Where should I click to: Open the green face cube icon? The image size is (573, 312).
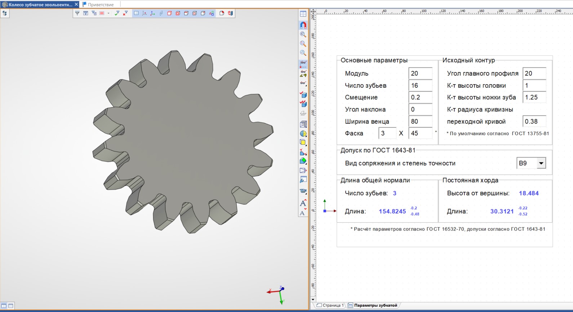click(x=303, y=161)
